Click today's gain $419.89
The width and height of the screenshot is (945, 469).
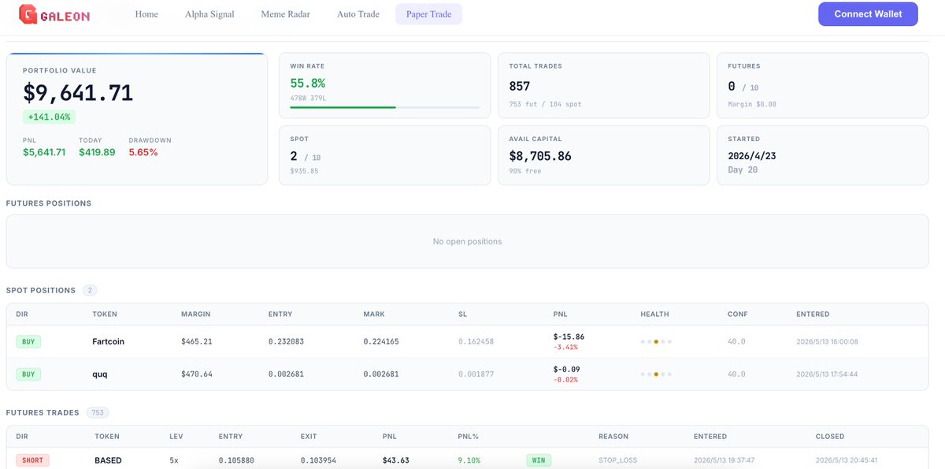97,152
